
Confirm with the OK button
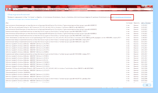point(147,85)
